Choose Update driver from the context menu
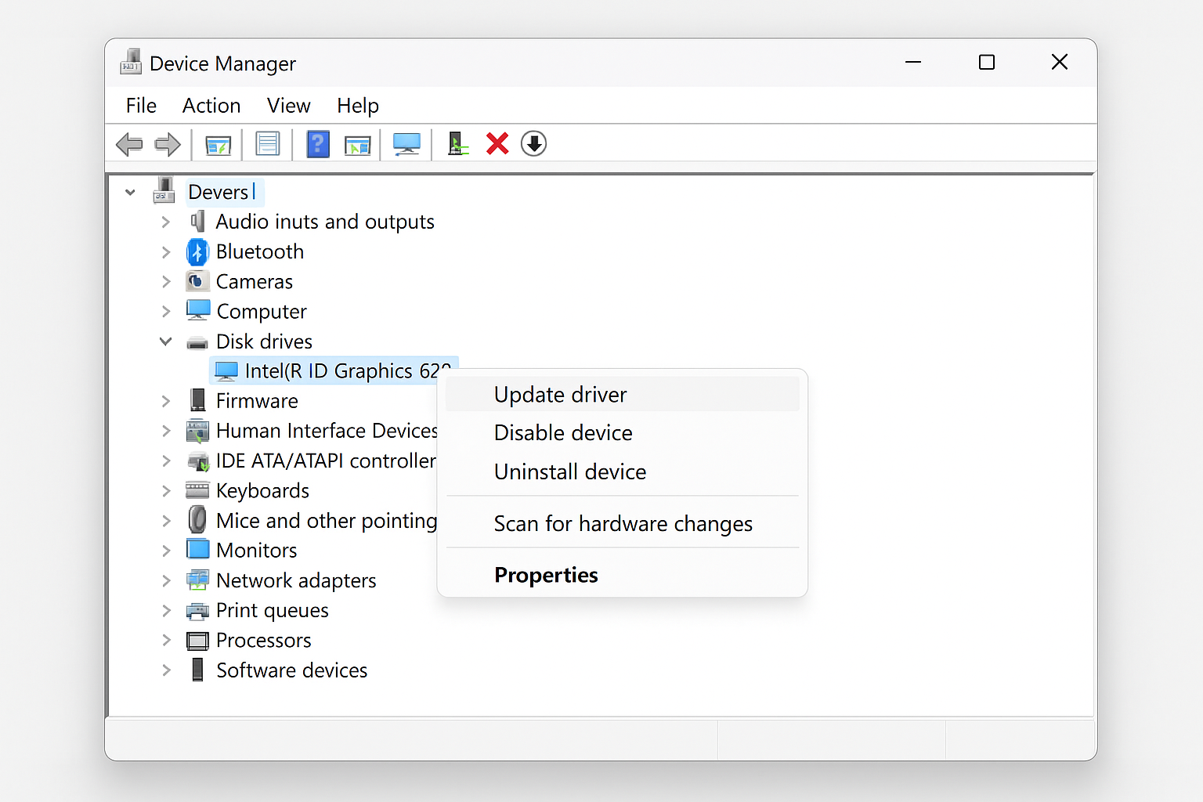This screenshot has width=1203, height=802. click(560, 394)
